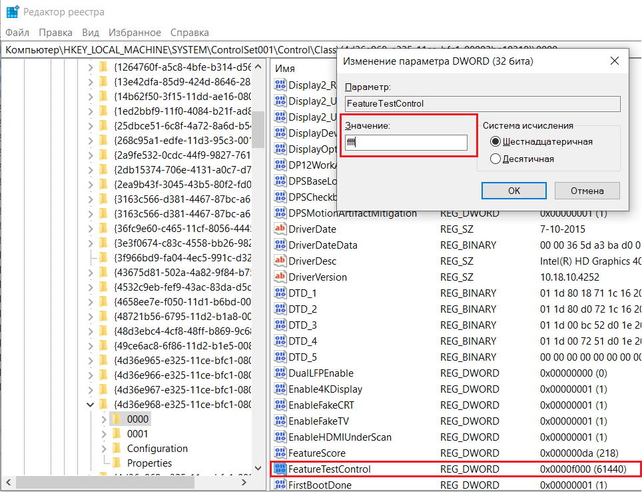Close the DWORD edit dialog

click(x=614, y=61)
